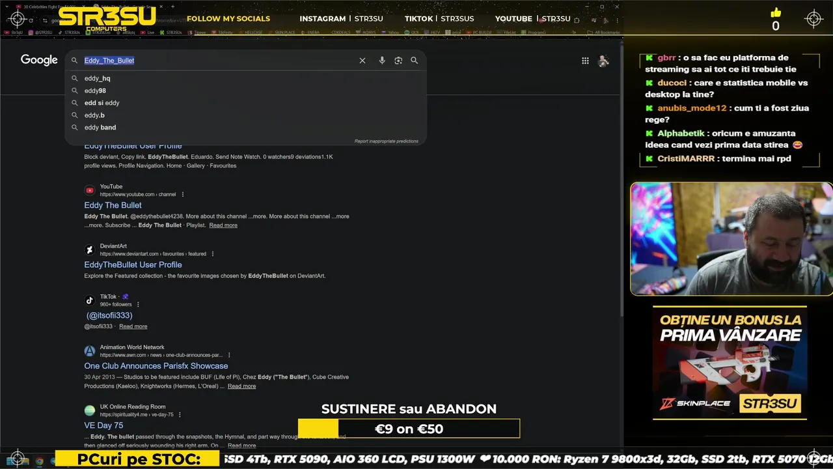Open the Yahoo bookmark

click(391, 32)
